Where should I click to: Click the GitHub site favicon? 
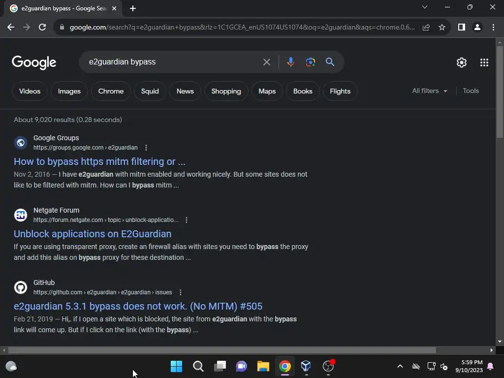point(21,287)
